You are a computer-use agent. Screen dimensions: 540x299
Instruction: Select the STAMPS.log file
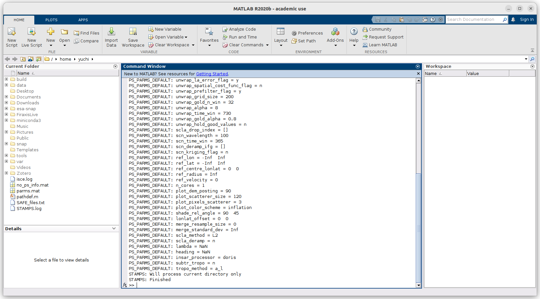pos(29,209)
